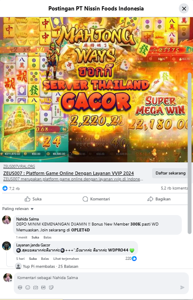This screenshot has width=193, height=300.
Task: Click the Komentari action
Action: (x=96, y=199)
